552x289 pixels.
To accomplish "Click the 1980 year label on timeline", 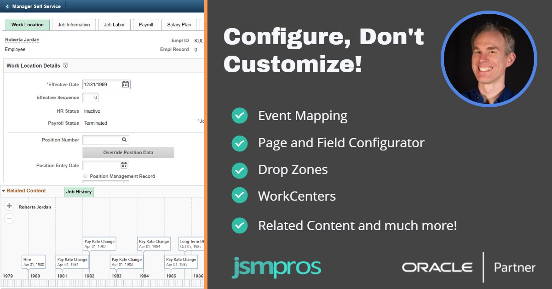I will [35, 276].
